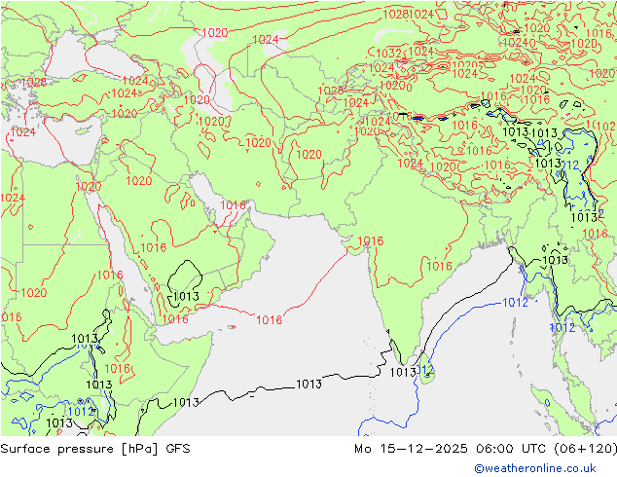The height and width of the screenshot is (477, 617).
Task: Select the red 1028 label near Greece
Action: 33,82
